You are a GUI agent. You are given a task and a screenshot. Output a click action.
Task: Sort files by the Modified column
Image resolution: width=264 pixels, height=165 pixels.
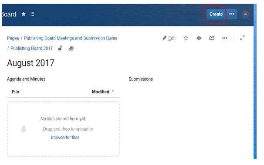point(101,92)
